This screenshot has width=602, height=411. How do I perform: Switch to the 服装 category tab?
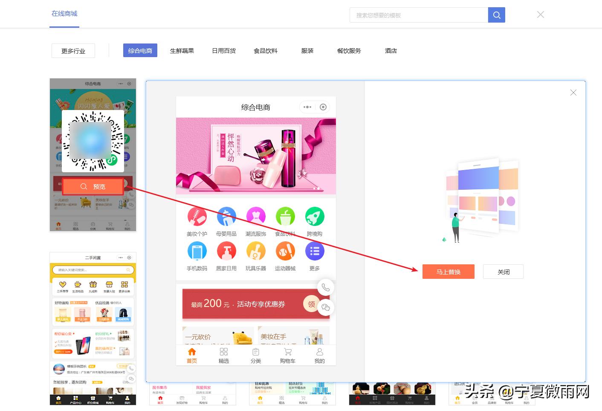point(307,50)
